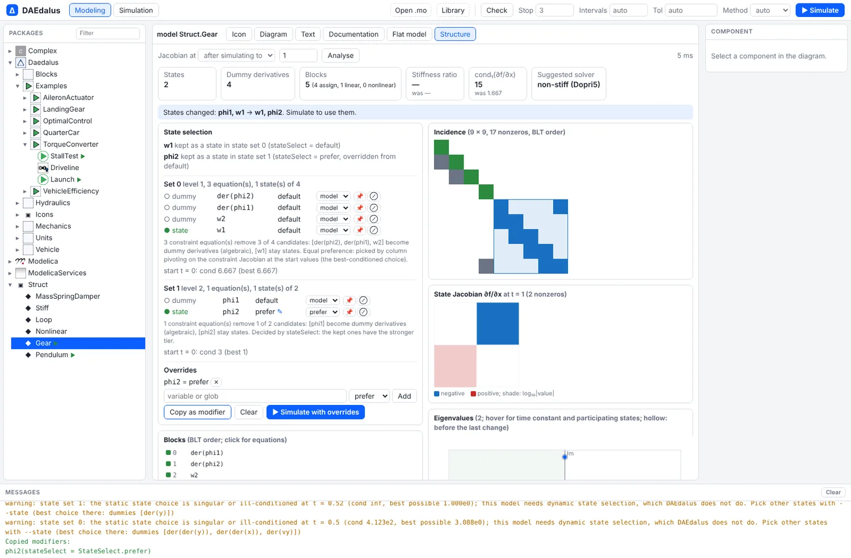Viewport: 851px width, 558px height.
Task: Switch to the Documentation tab
Action: [x=353, y=34]
